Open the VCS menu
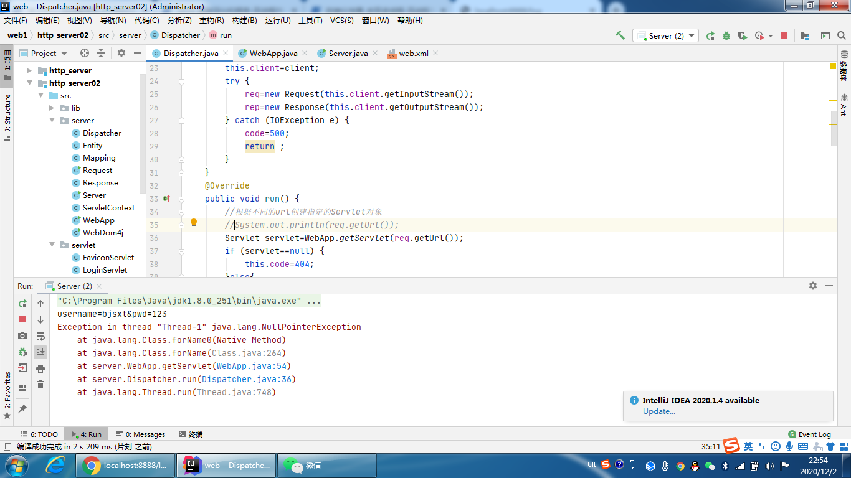 tap(341, 20)
